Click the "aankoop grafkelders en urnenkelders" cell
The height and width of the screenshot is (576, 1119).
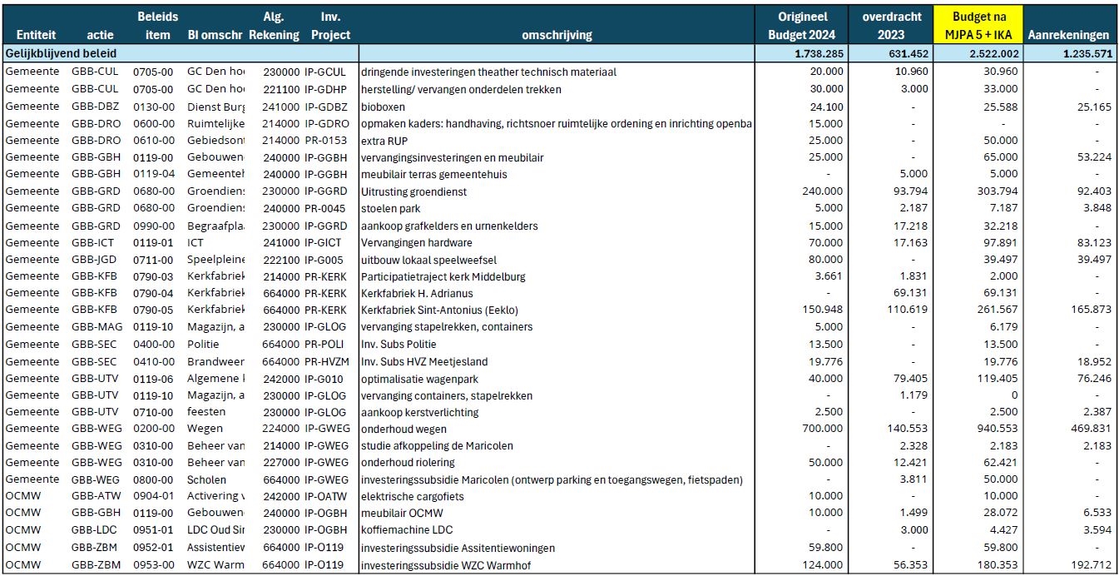tap(449, 226)
